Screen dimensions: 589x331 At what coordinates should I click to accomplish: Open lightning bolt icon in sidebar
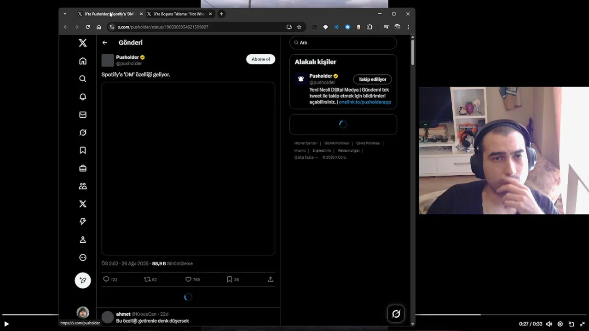point(83,222)
